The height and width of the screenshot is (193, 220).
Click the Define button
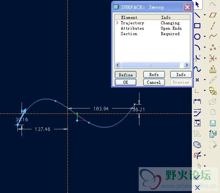126,74
